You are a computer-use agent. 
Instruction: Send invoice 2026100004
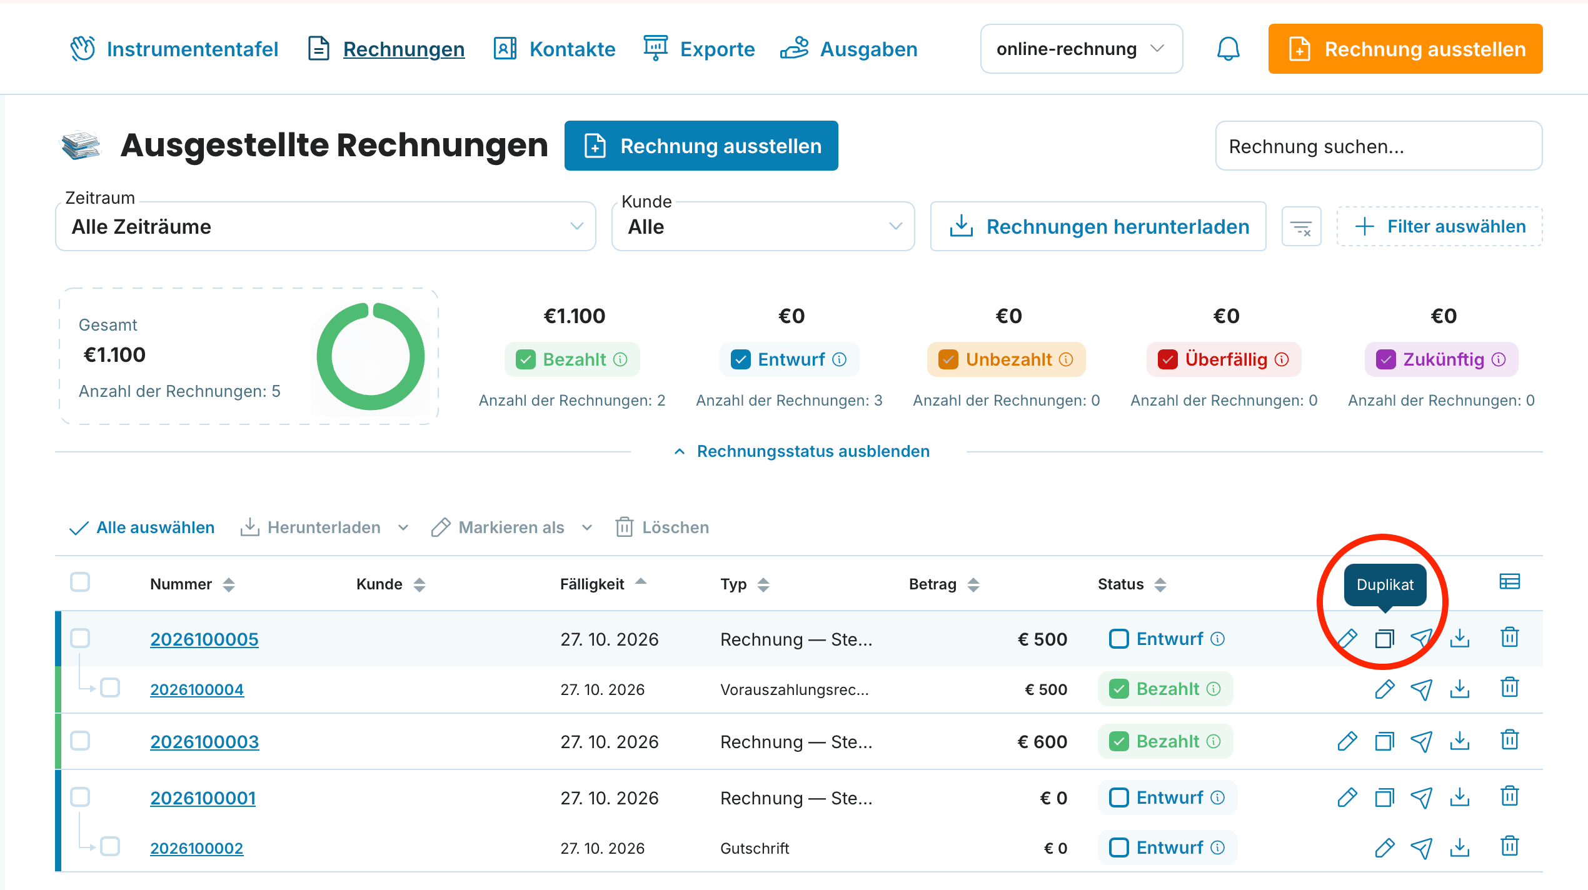(x=1422, y=689)
